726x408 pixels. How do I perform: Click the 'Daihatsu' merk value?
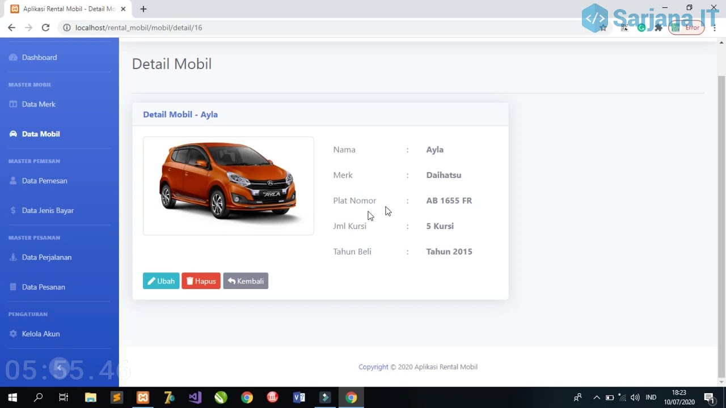pos(444,175)
